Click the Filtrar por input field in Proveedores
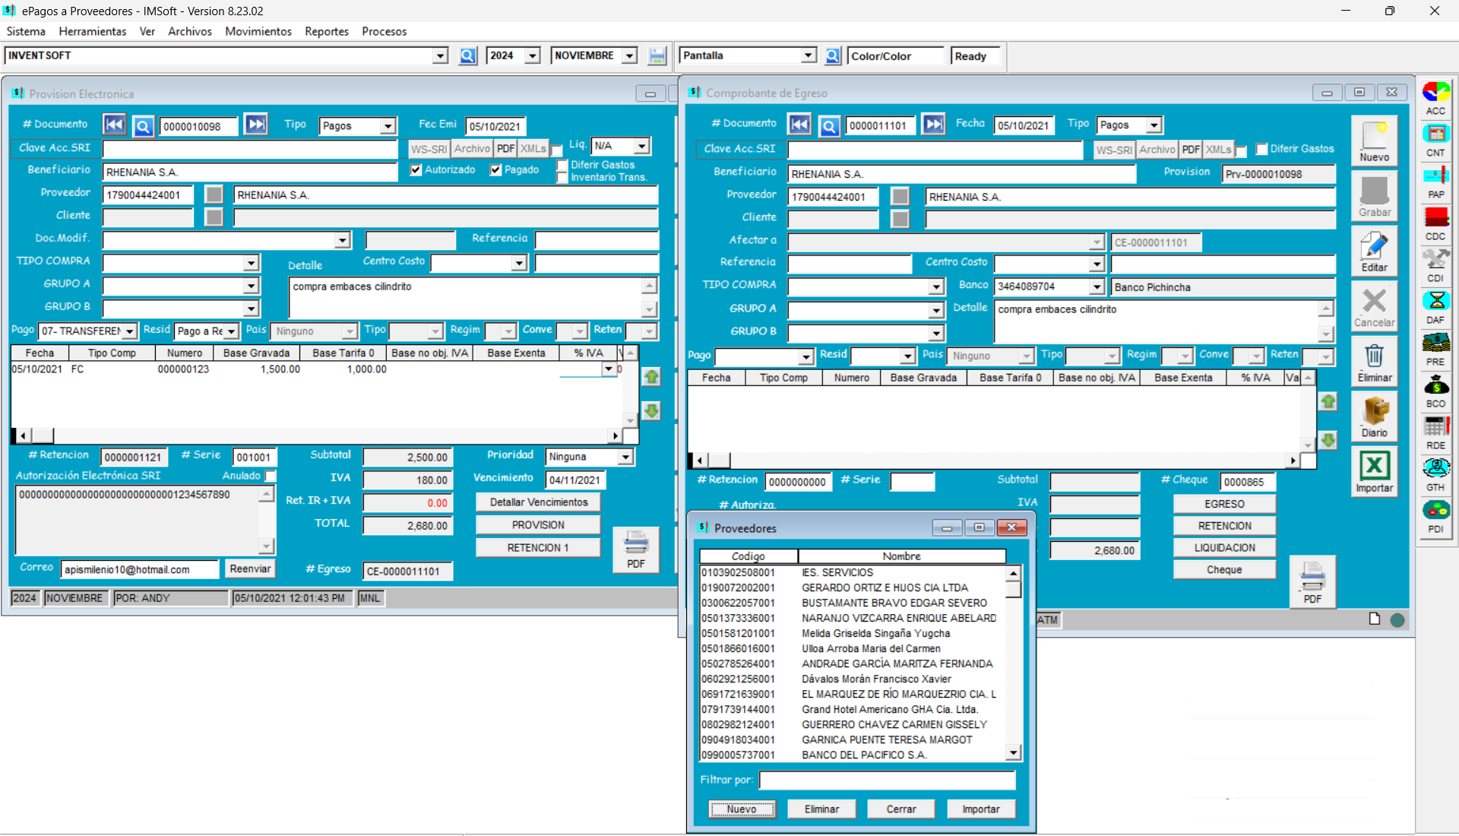 [x=885, y=780]
